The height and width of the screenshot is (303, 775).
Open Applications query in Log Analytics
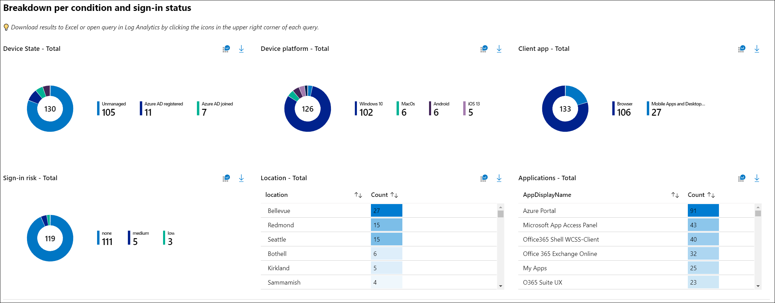742,178
